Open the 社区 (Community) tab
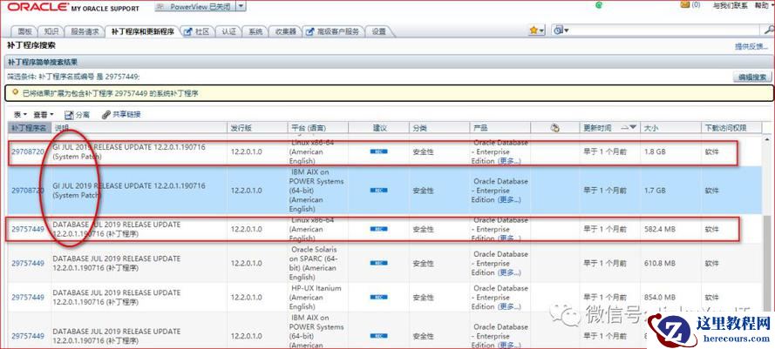This screenshot has height=349, width=775. (197, 31)
